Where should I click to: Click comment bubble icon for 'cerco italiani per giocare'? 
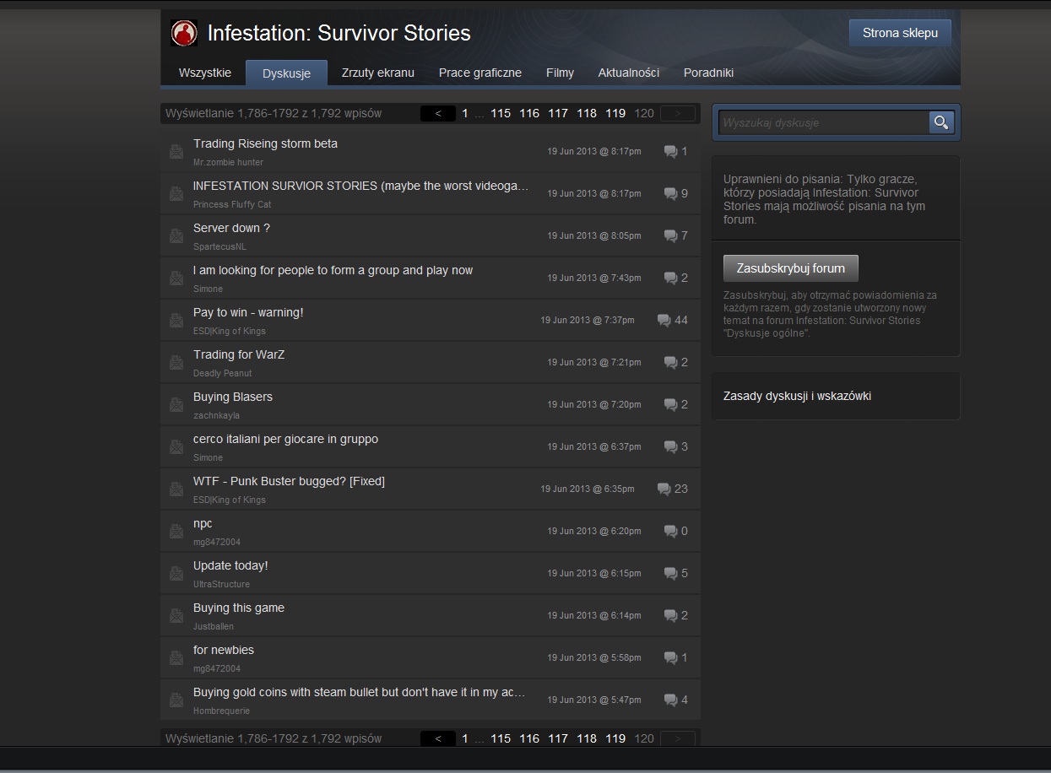(670, 447)
